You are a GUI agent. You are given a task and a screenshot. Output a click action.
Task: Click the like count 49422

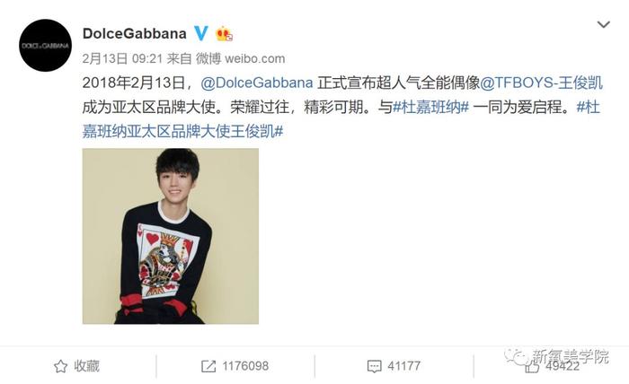pyautogui.click(x=563, y=366)
